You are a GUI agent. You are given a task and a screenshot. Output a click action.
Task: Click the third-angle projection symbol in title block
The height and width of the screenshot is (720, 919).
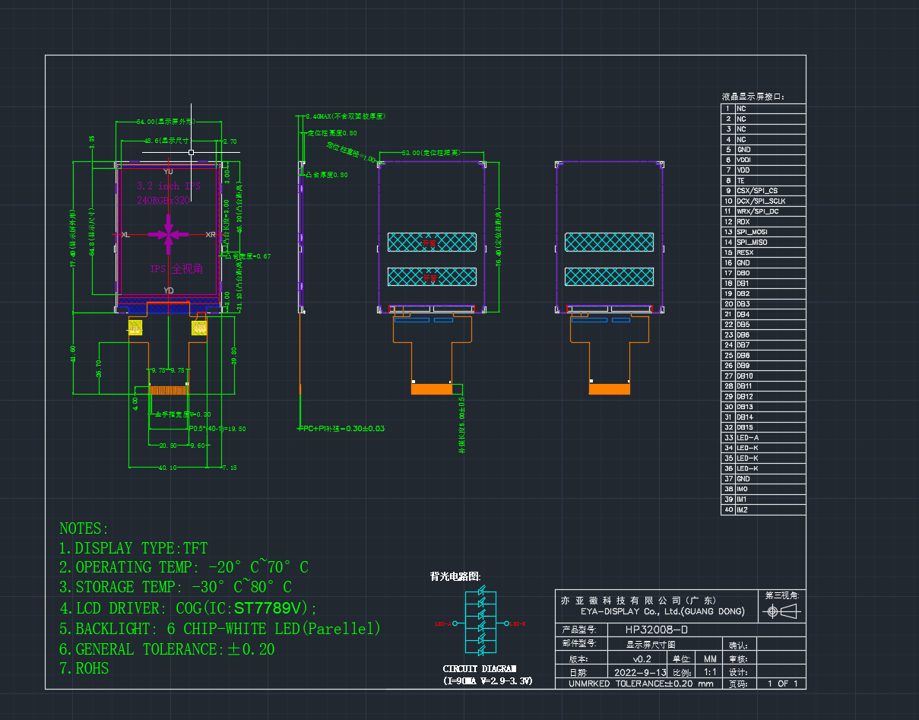783,612
